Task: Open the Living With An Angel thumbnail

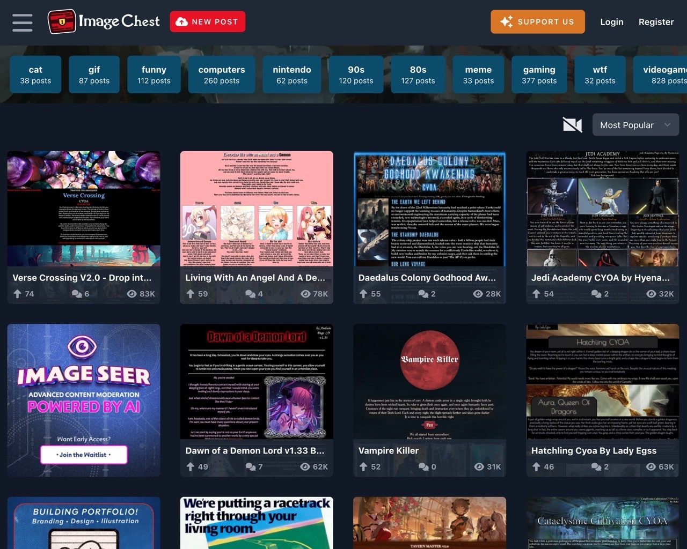Action: (x=257, y=209)
